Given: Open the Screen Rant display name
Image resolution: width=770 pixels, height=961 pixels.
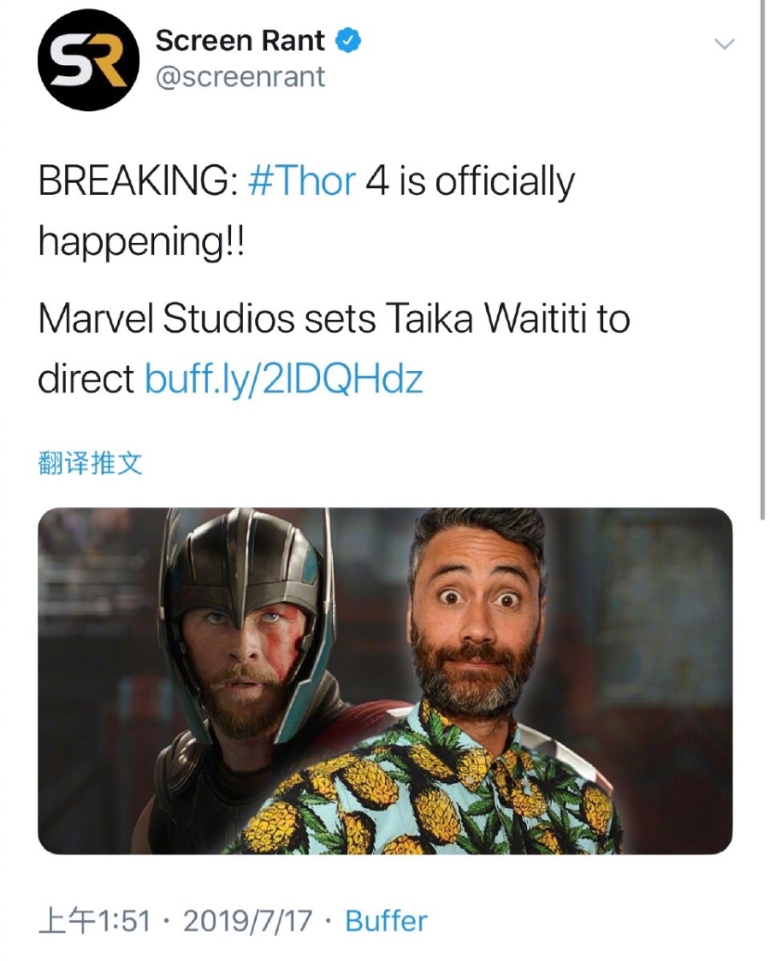Looking at the screenshot, I should (240, 40).
